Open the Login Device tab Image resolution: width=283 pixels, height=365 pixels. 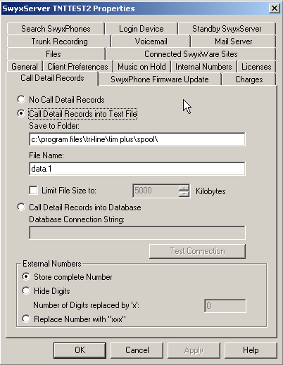click(141, 29)
